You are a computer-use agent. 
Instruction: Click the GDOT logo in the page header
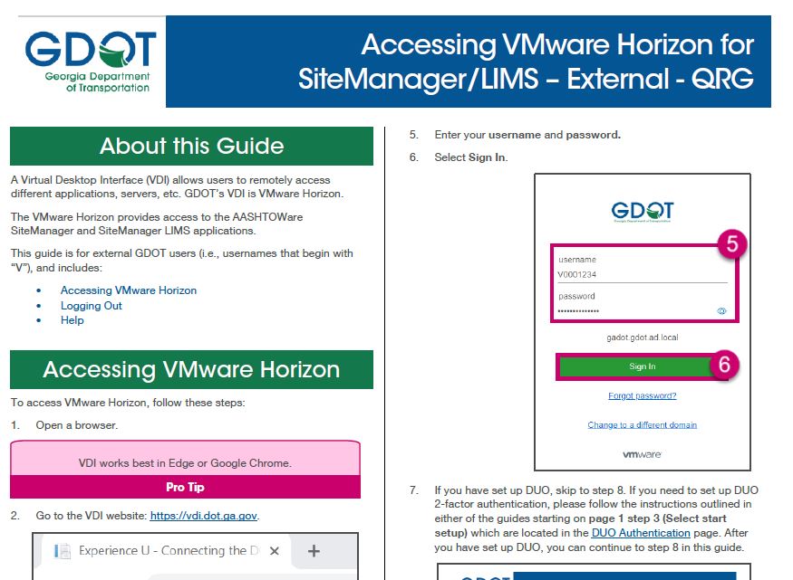coord(91,62)
